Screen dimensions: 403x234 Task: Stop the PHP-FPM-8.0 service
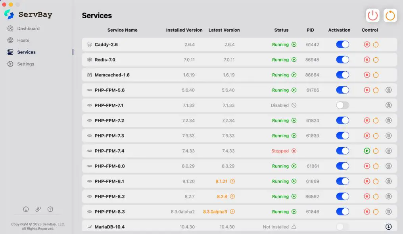(x=367, y=166)
